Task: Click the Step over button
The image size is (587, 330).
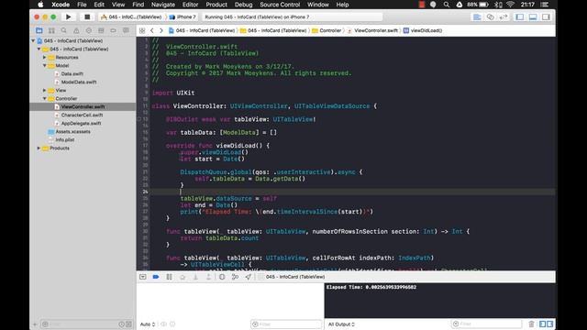Action: (x=183, y=277)
